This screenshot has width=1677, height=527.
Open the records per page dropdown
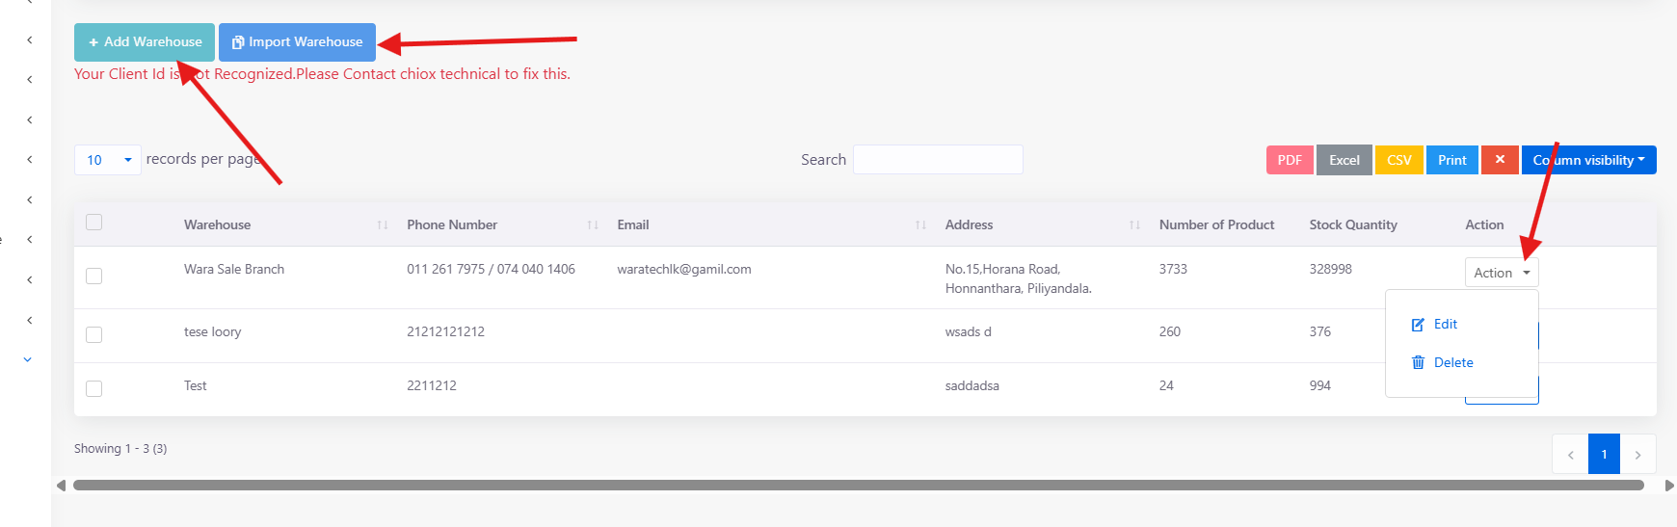tap(108, 160)
